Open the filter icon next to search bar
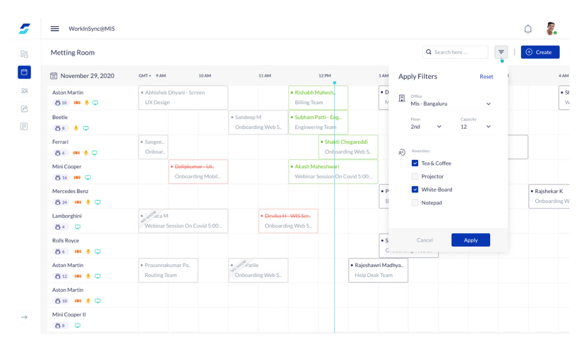This screenshot has height=348, width=577. coord(501,52)
